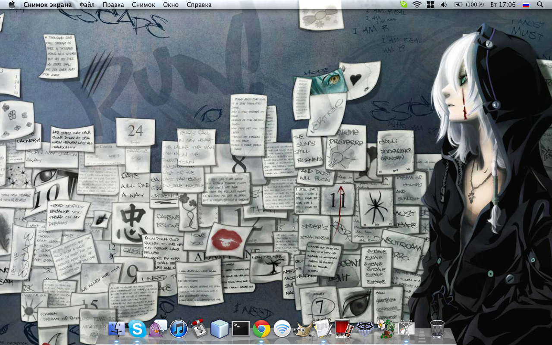Click the clock showing Вт 17:06

pos(503,5)
